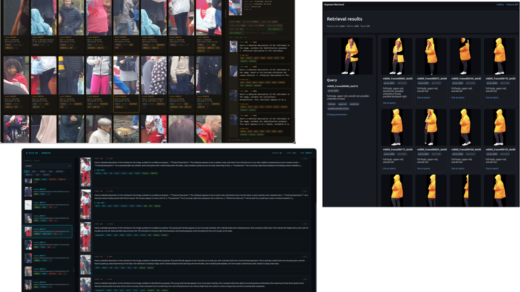Use vid000_frame000055 result as query
The width and height of the screenshot is (520, 292).
[423, 169]
